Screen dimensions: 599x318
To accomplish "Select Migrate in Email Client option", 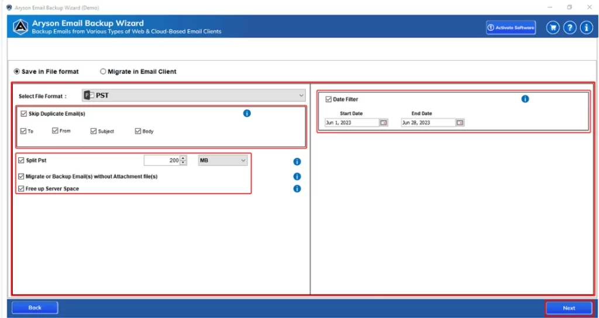I will coord(104,72).
